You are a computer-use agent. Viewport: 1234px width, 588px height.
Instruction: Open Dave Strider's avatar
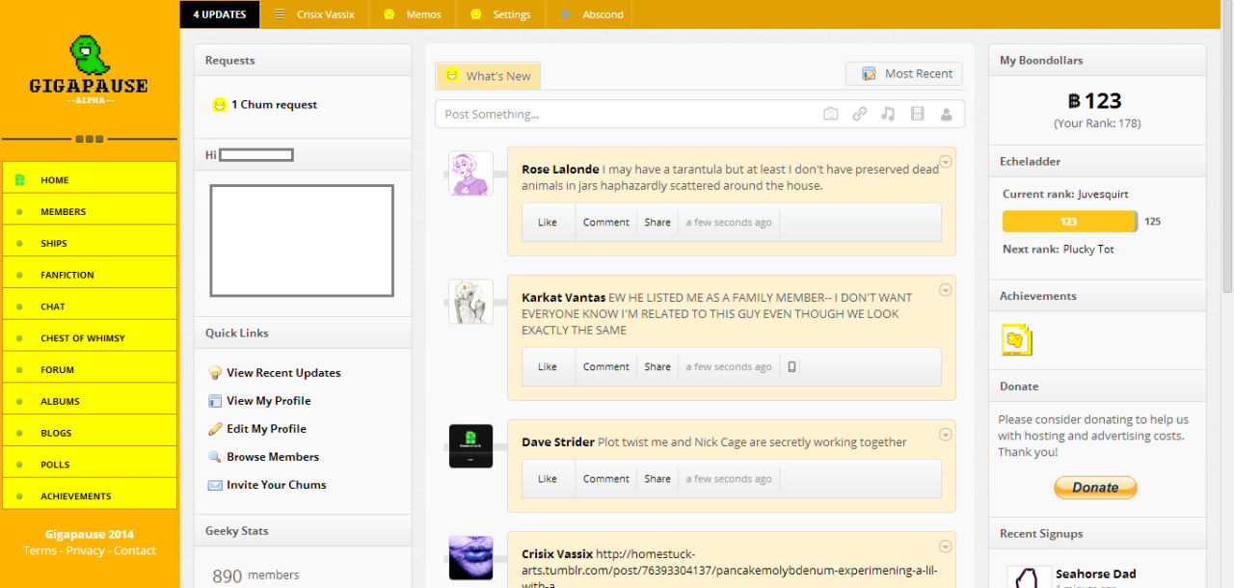point(471,446)
